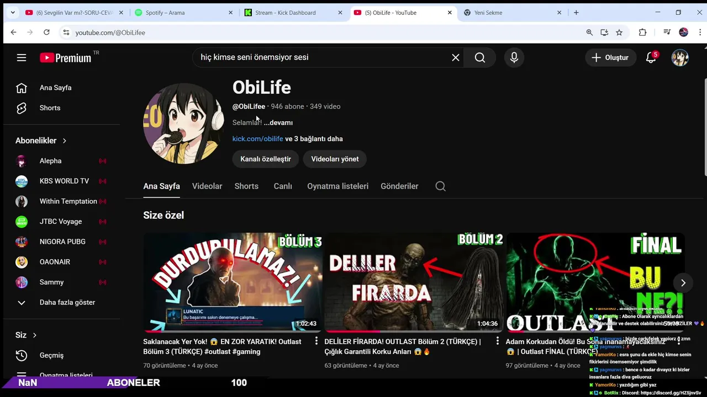Go back with browser back arrow
This screenshot has height=397, width=707.
coord(13,33)
